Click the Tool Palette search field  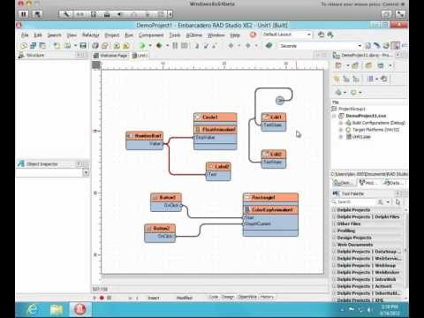pyautogui.click(x=353, y=202)
